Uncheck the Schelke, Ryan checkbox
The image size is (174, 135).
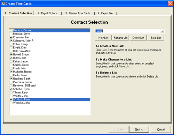point(11,89)
